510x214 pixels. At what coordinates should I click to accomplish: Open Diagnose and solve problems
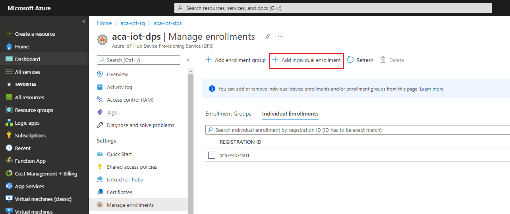pos(140,125)
